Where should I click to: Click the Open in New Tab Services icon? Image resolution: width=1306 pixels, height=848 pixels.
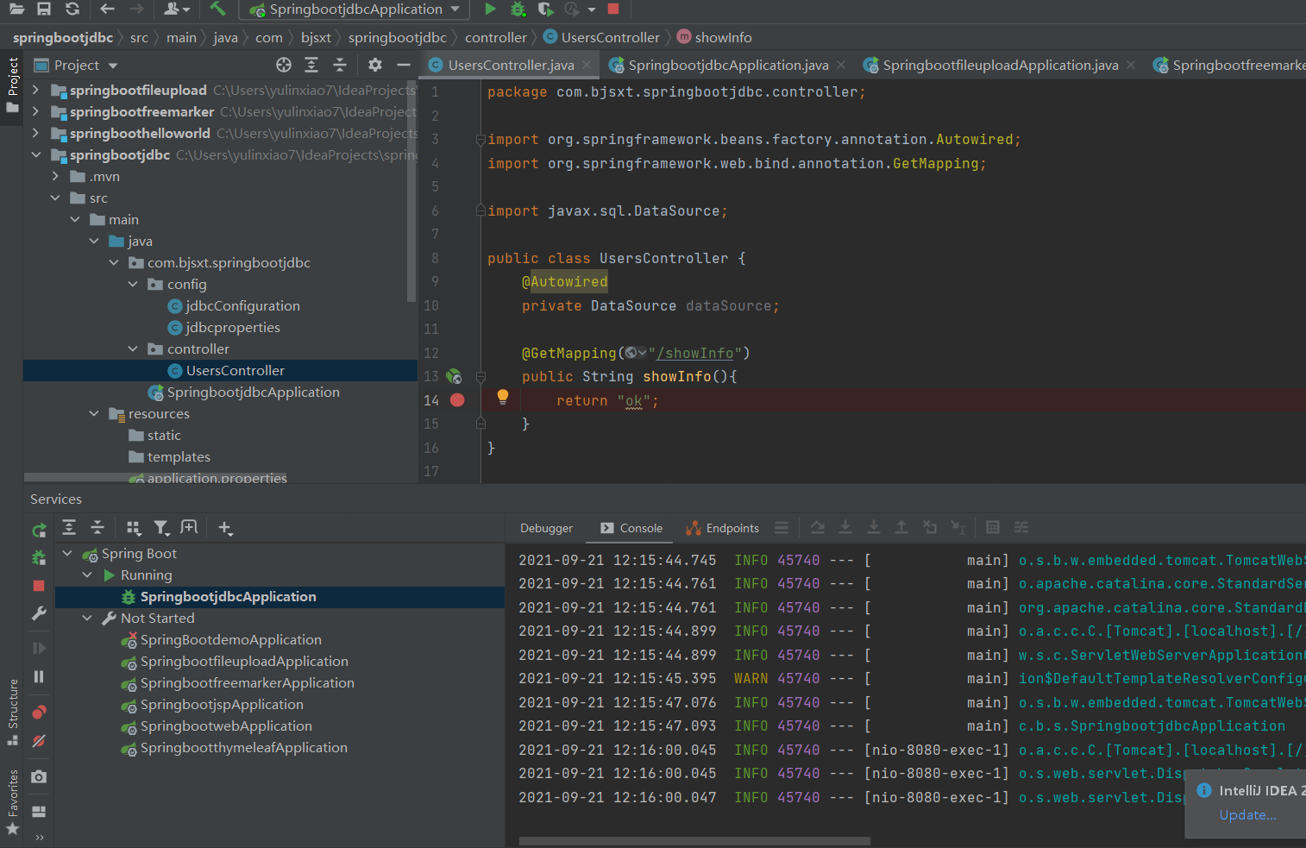189,527
